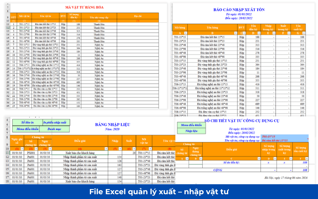
Task: Select "Thanh Hóa" supplier for STT 1
Action: click(99, 24)
